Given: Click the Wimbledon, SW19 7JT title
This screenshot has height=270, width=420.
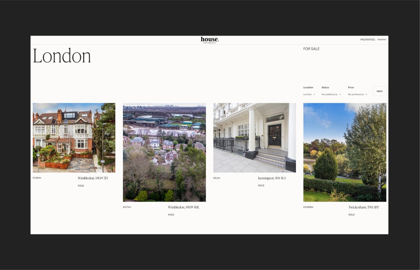Looking at the screenshot, I should [93, 178].
